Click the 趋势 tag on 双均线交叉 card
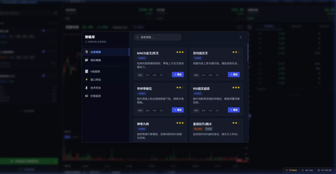Viewport: 336px width, 174px height. tap(210, 75)
